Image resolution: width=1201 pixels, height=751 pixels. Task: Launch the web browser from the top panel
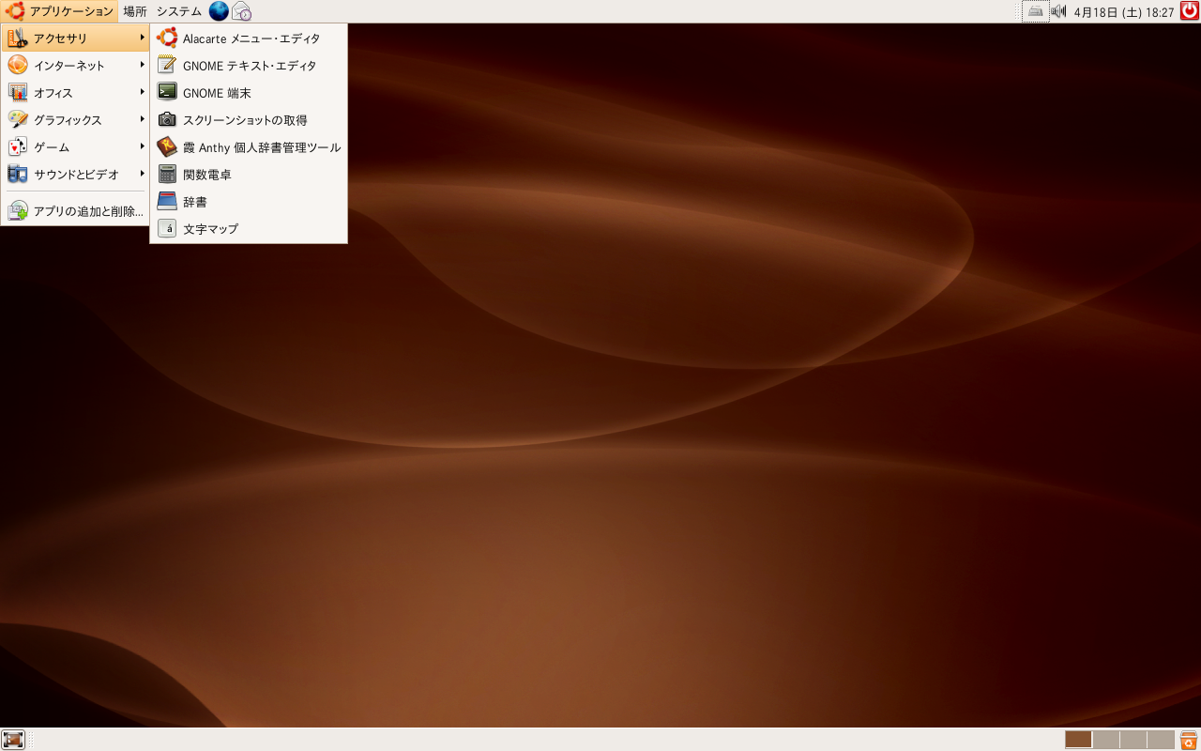point(219,11)
